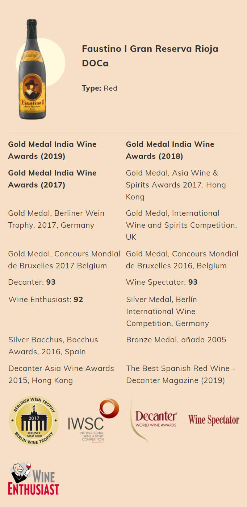This screenshot has width=247, height=507.
Task: Click the Wine Enthusiast 92 rating text
Action: [46, 300]
